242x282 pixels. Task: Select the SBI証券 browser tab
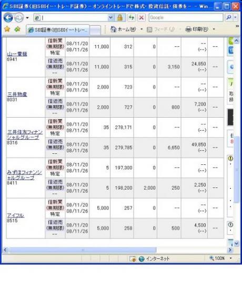58,30
